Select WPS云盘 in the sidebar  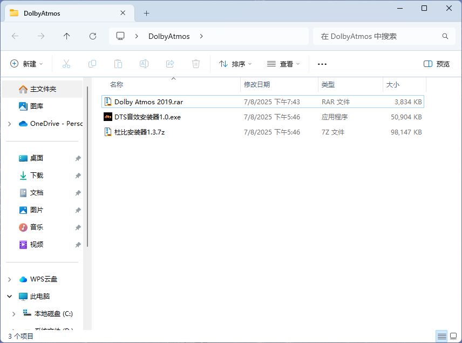click(42, 279)
